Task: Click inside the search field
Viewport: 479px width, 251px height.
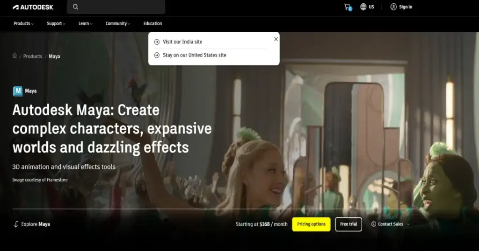Action: point(116,7)
